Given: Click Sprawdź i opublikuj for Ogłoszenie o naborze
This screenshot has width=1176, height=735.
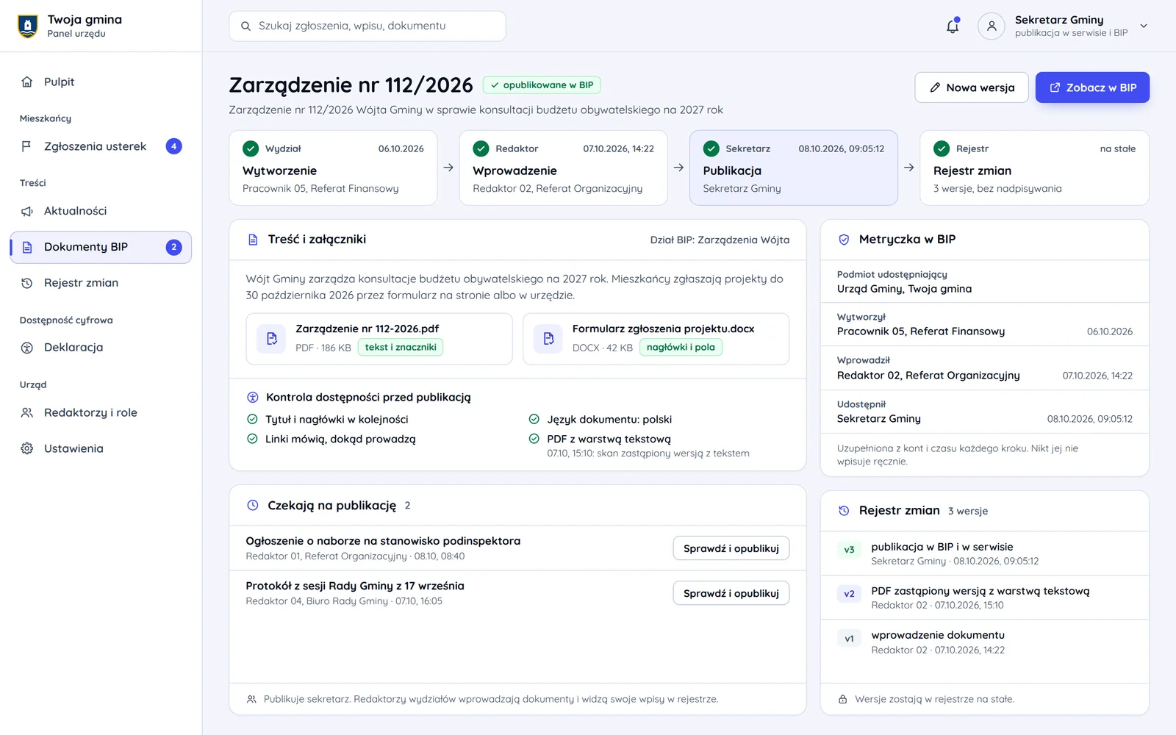Looking at the screenshot, I should coord(731,548).
